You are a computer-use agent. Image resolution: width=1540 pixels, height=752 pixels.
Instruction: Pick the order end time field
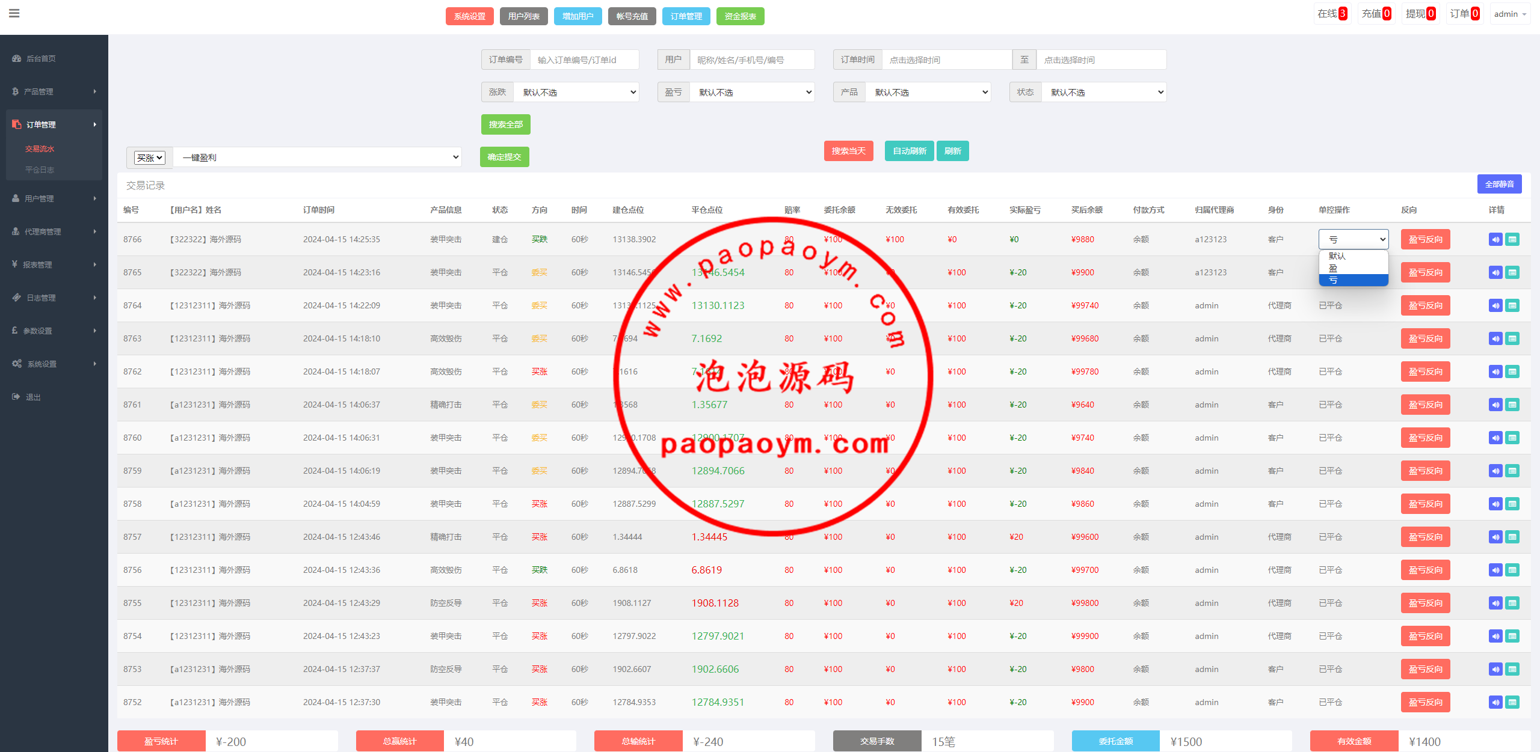1101,60
